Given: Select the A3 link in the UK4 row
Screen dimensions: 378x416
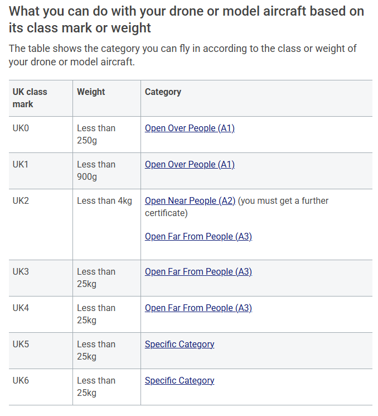Looking at the screenshot, I should click(x=198, y=308).
